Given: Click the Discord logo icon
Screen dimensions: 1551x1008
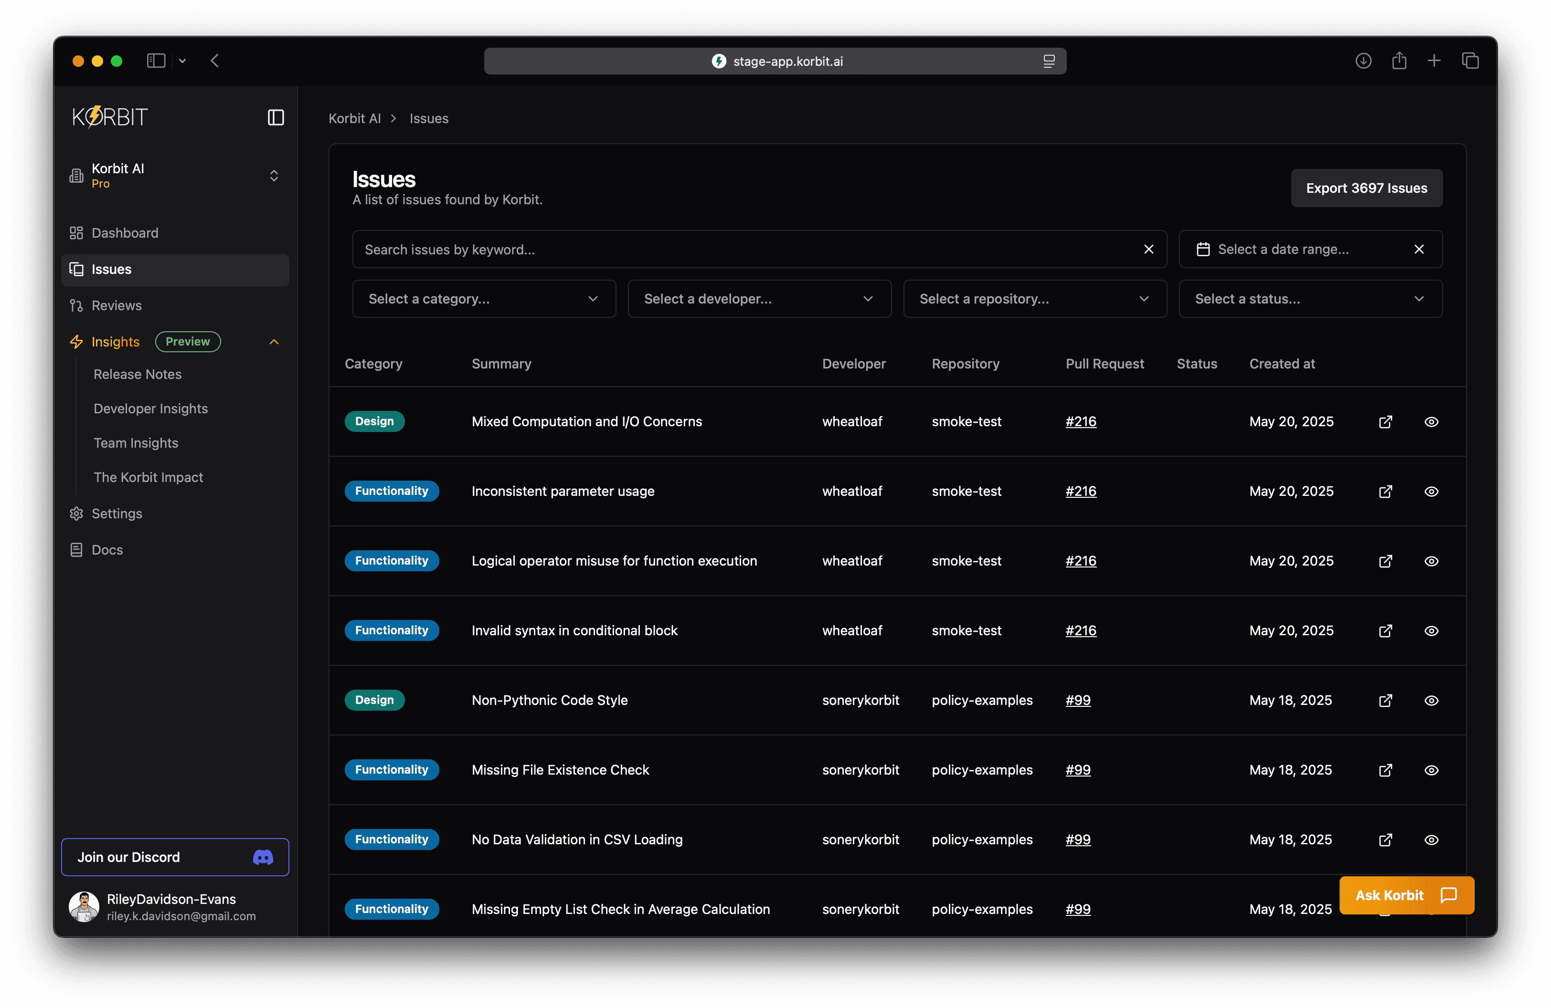Looking at the screenshot, I should coord(263,858).
